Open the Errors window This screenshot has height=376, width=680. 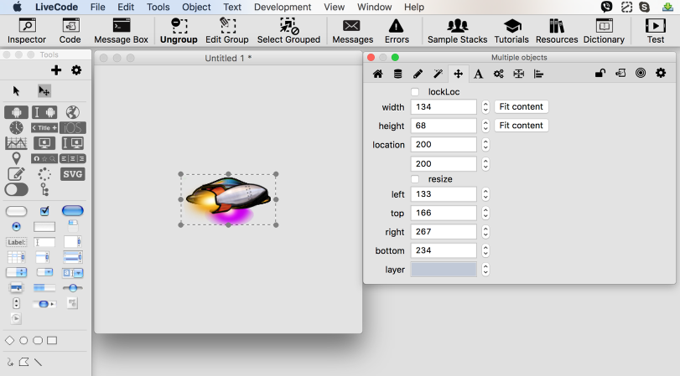397,31
